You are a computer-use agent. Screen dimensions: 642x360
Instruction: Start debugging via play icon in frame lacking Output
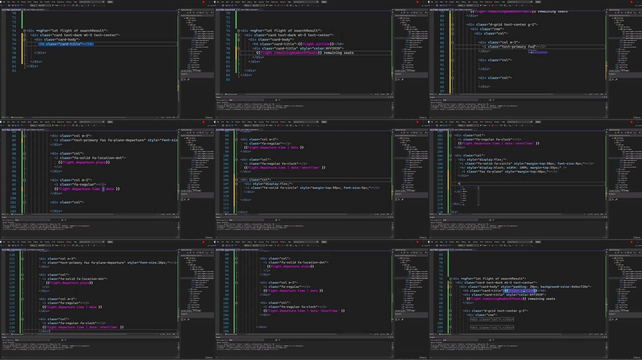(x=53, y=5)
